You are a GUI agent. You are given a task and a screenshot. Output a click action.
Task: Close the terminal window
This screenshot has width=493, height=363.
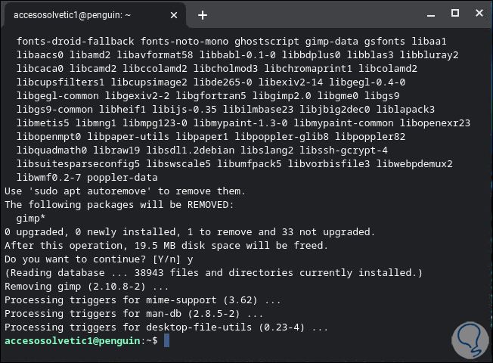click(477, 13)
